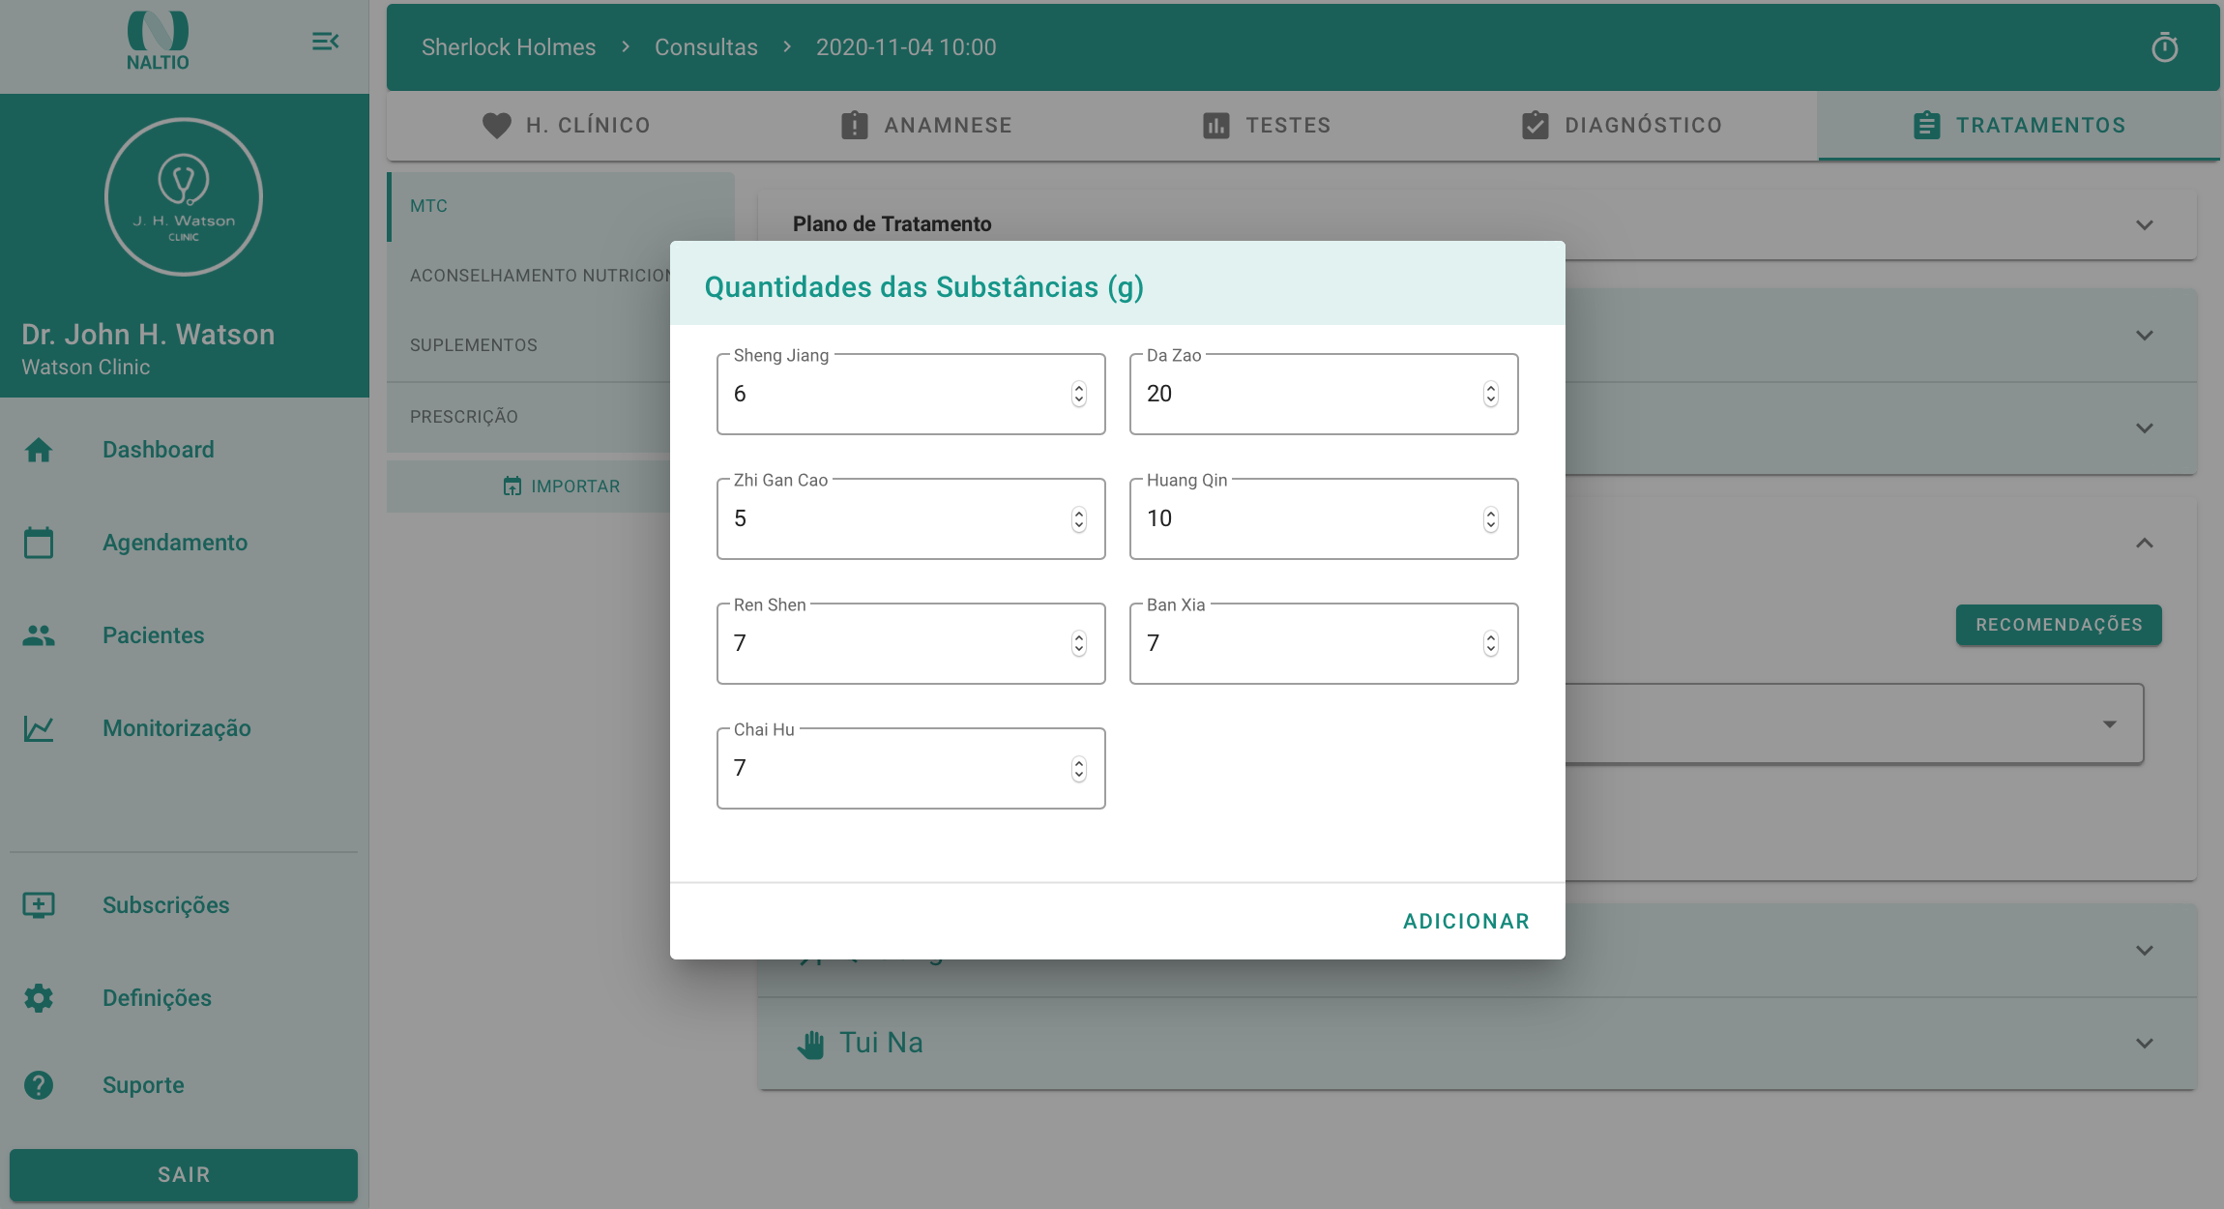The image size is (2224, 1209).
Task: Click the timer stopwatch icon
Action: [x=2164, y=47]
